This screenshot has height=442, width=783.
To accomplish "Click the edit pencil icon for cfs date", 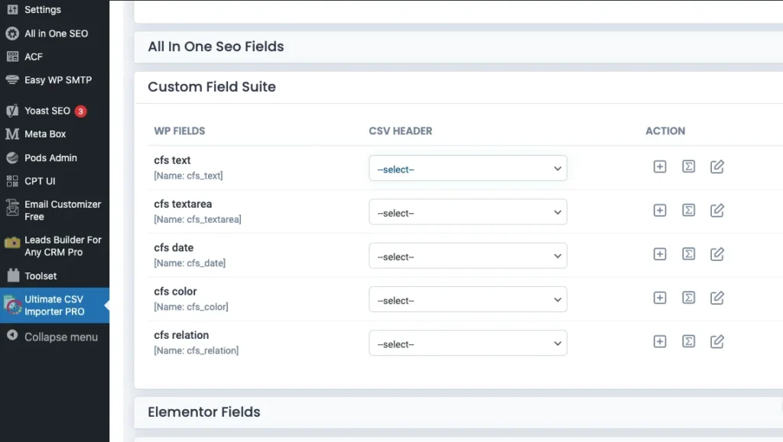I will [716, 254].
